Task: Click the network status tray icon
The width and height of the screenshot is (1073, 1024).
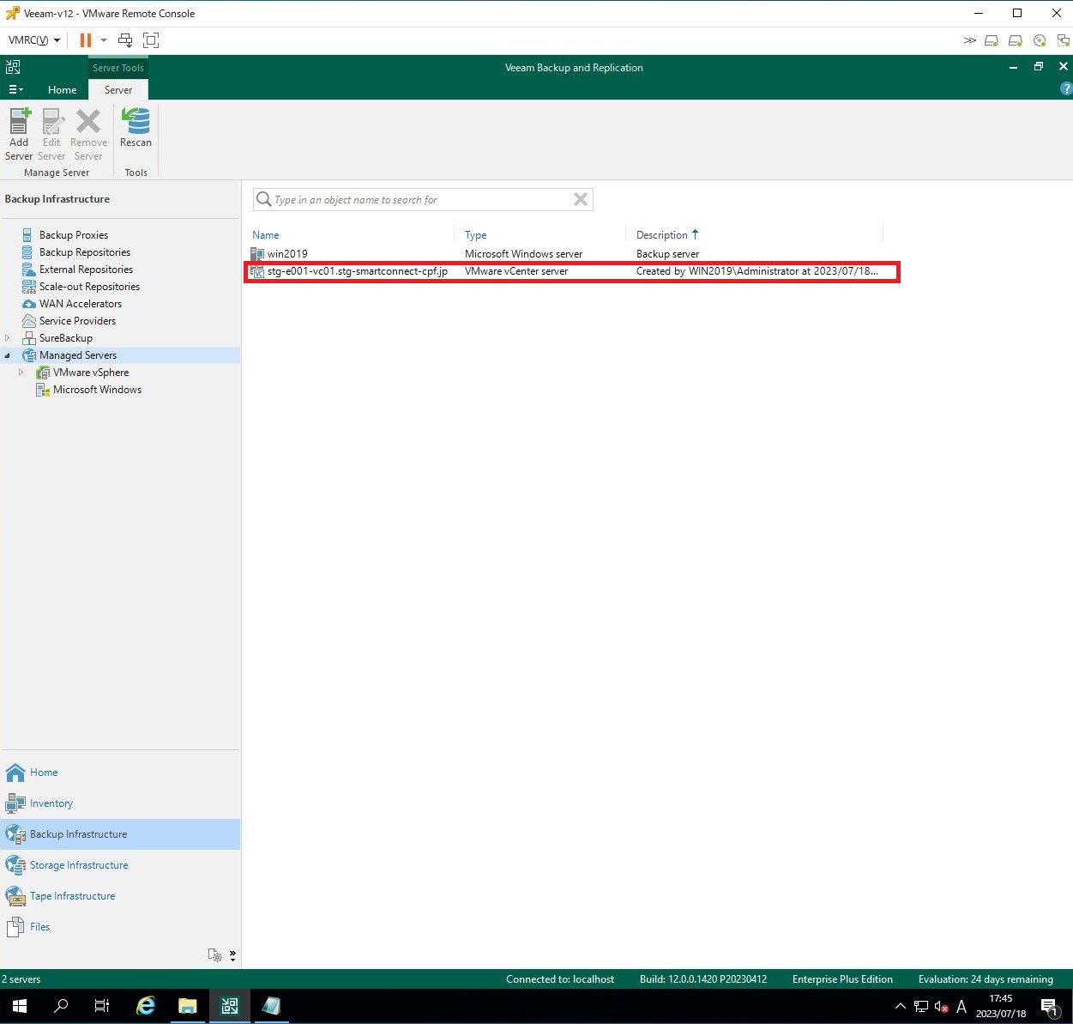Action: pos(921,1006)
